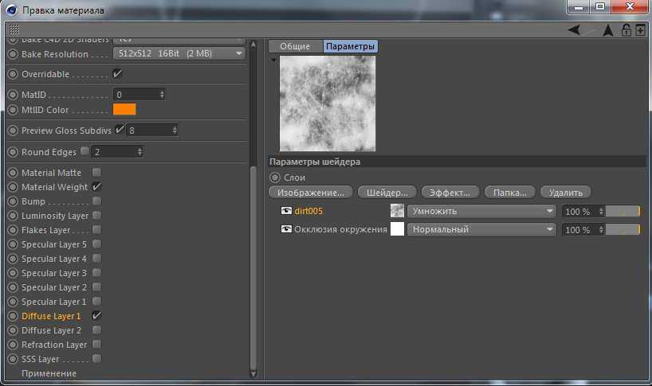
Task: Enable the Bump layer checkbox
Action: coord(96,201)
